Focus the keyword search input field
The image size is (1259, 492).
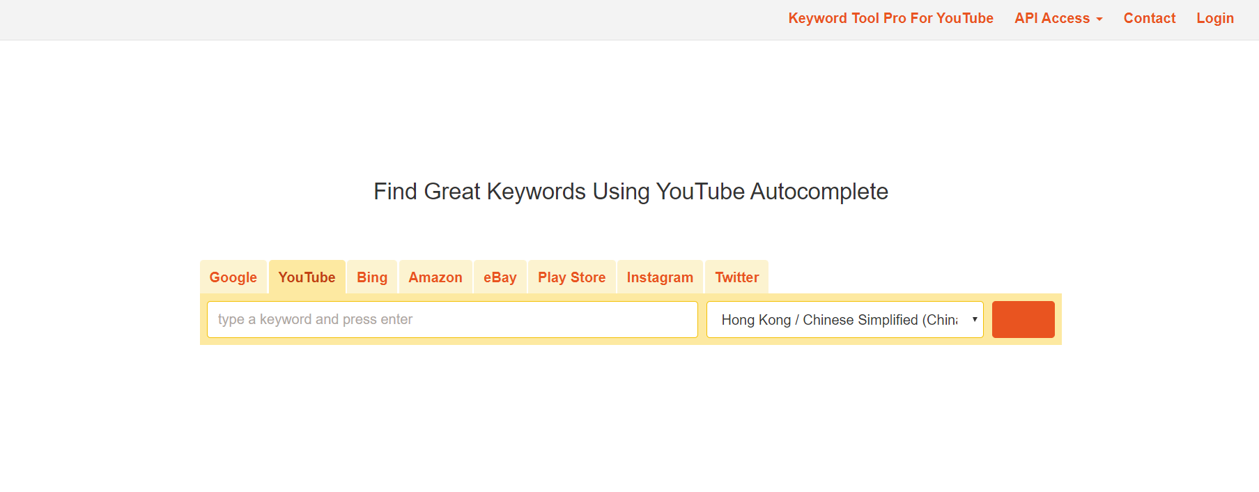(x=452, y=319)
